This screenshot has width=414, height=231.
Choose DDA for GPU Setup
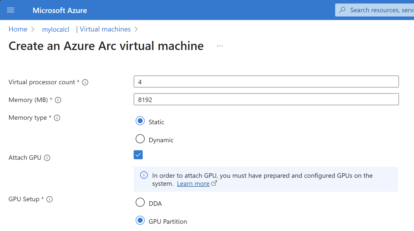pos(140,202)
